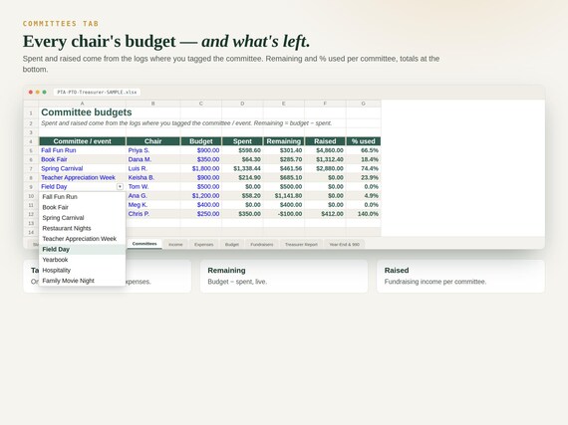Click the yellow minimize window dot
The width and height of the screenshot is (568, 425).
click(x=37, y=93)
